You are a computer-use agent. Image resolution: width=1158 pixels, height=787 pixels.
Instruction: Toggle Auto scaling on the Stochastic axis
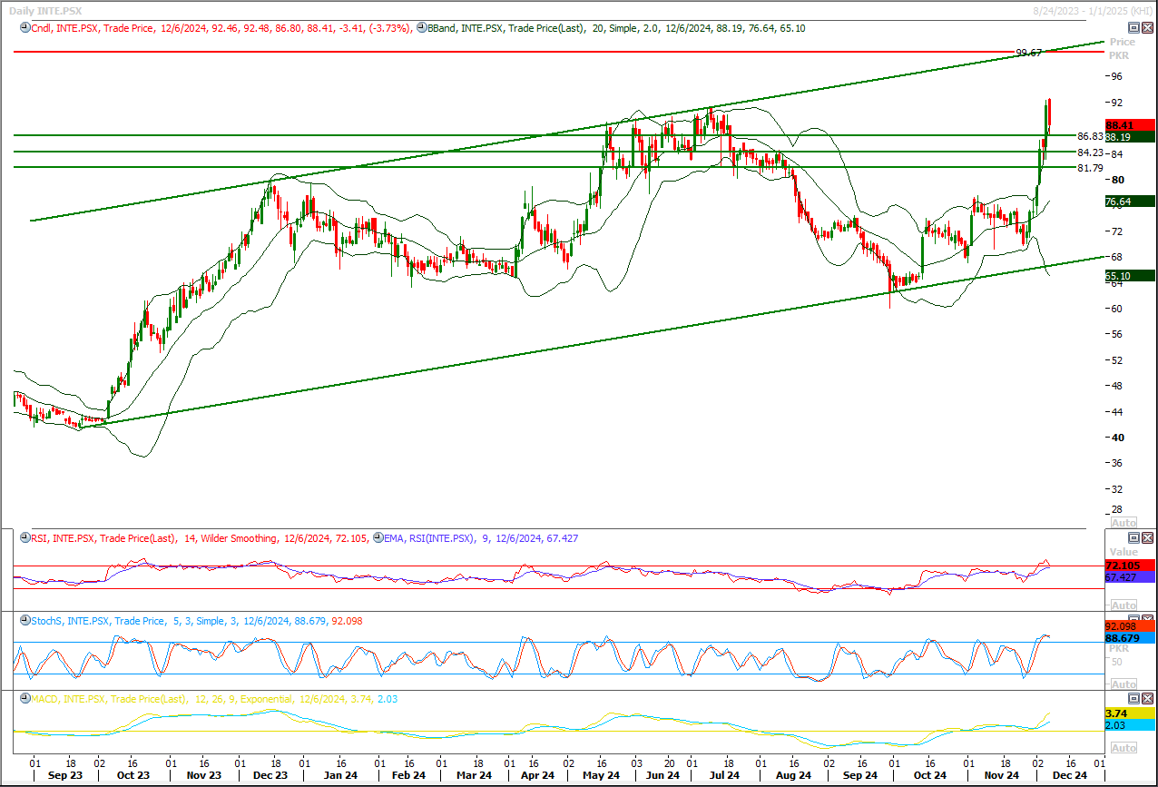[x=1124, y=684]
